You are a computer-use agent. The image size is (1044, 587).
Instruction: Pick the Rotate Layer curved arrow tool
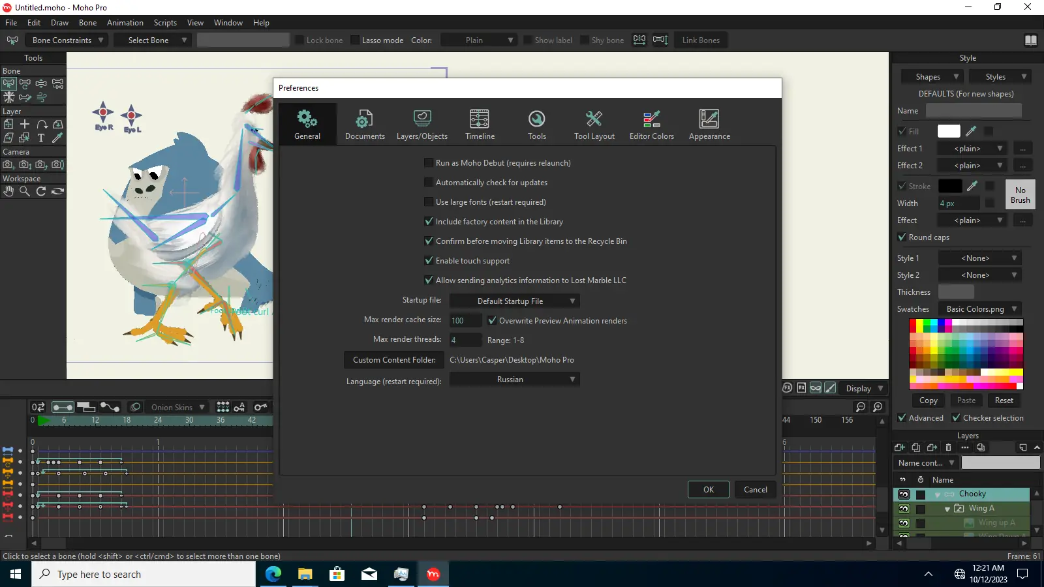coord(42,124)
